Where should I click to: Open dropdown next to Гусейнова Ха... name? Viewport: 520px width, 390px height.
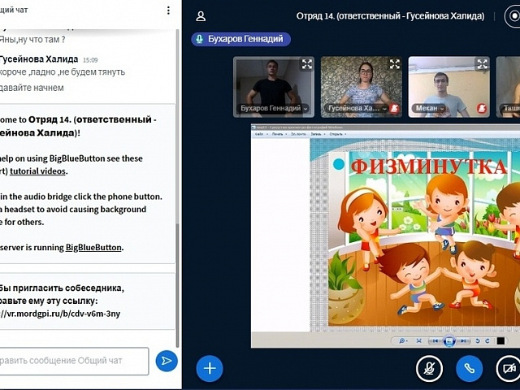[x=384, y=108]
